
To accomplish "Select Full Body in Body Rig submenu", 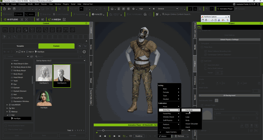I will coord(191,110).
